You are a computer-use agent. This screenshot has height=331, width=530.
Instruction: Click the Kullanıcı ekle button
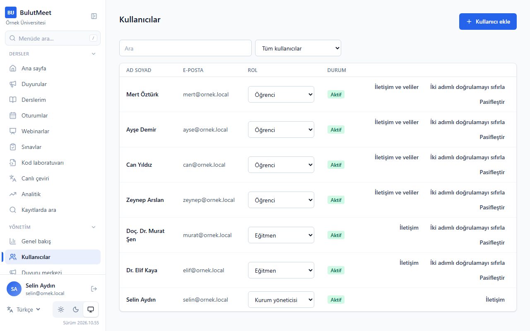[x=488, y=22]
